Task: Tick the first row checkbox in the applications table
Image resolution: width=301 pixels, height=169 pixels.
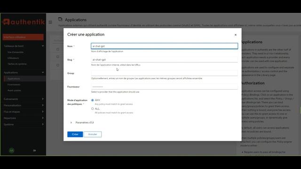Action: point(58,49)
